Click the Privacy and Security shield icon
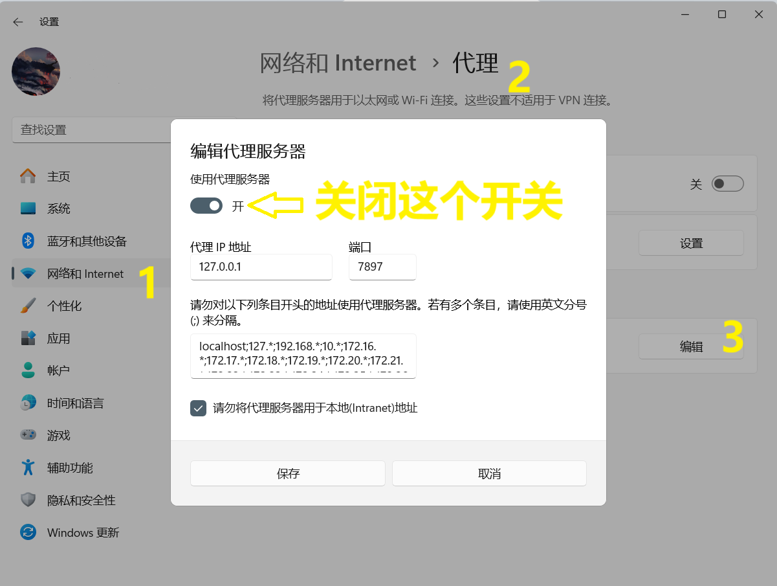The width and height of the screenshot is (777, 586). (28, 500)
